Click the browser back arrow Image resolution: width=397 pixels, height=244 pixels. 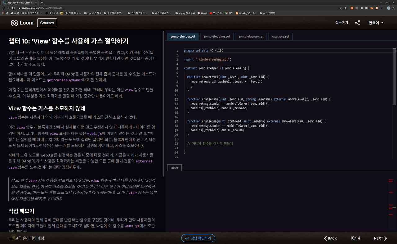[4, 8]
